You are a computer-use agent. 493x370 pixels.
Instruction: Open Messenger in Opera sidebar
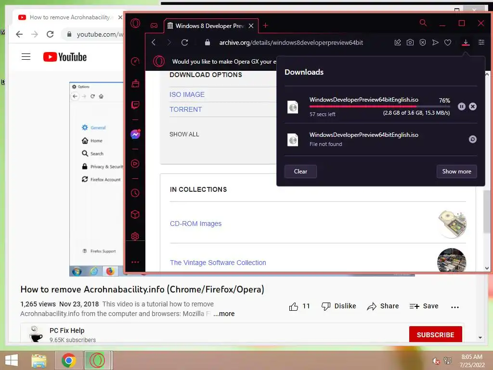[x=135, y=134]
